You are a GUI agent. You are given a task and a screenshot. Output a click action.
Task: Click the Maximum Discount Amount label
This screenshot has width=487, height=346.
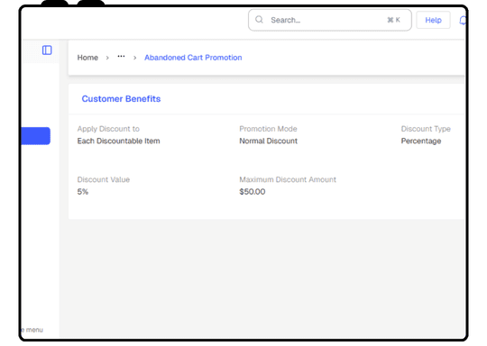coord(288,179)
